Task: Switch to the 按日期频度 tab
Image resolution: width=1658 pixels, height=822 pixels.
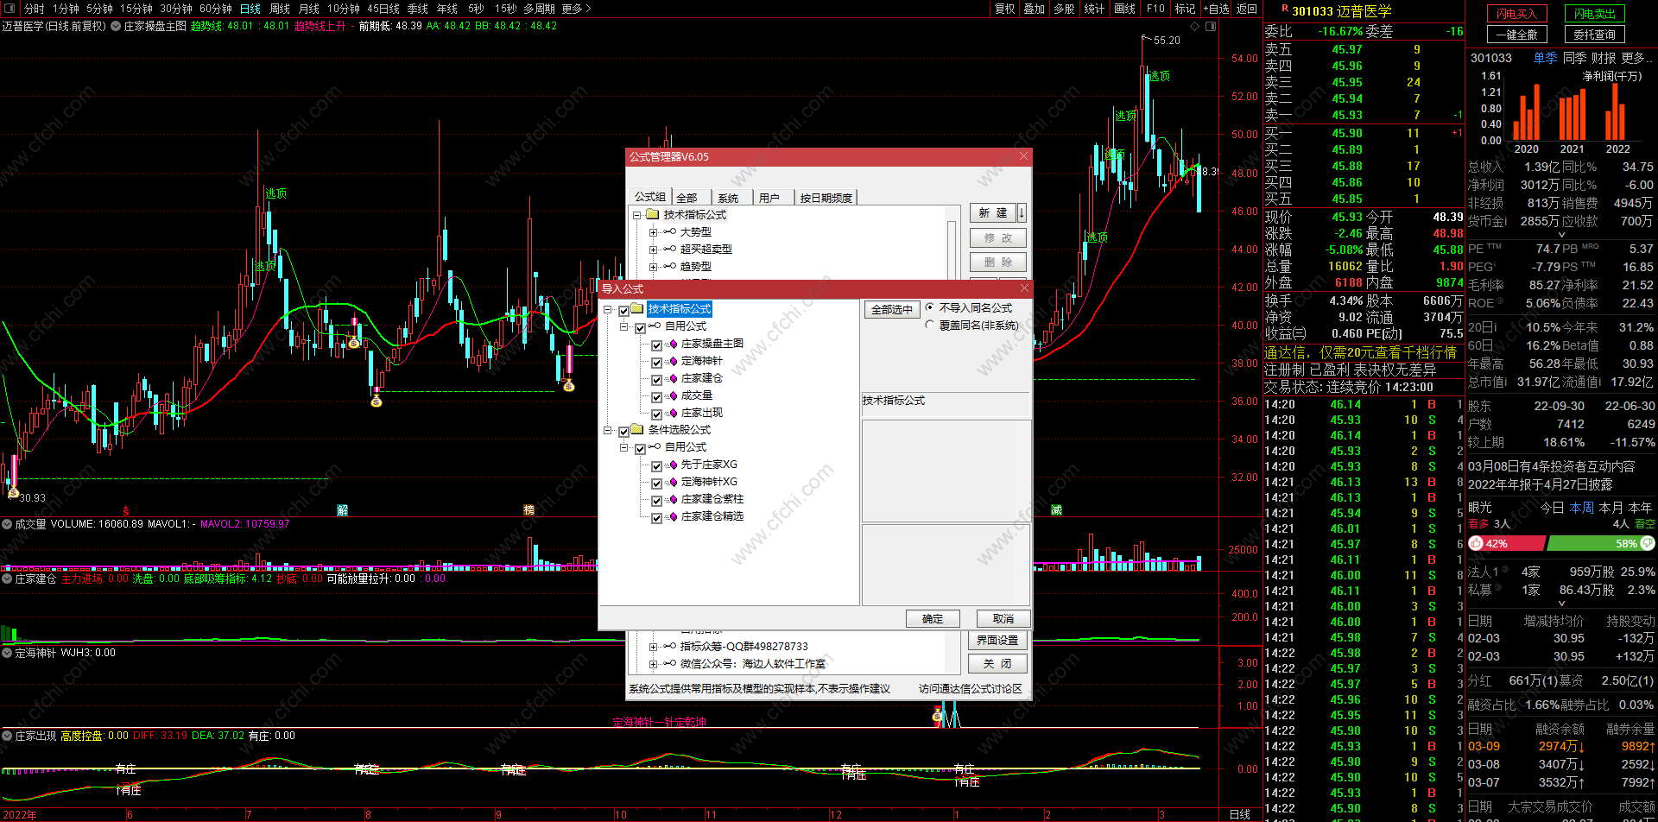Action: [x=826, y=198]
